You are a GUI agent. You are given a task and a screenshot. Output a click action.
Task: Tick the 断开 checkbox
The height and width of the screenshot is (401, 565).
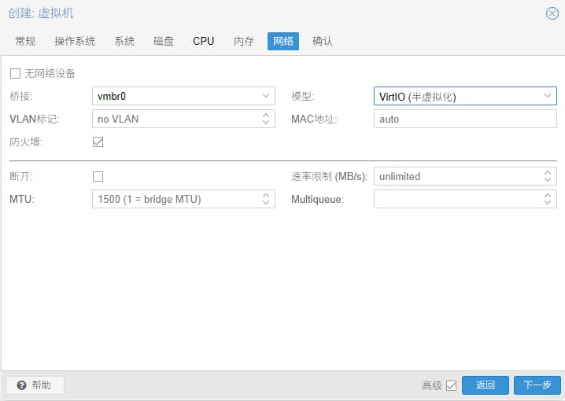click(x=98, y=176)
